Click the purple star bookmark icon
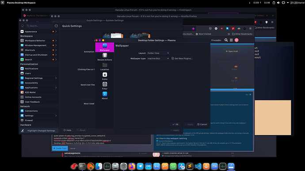 (x=193, y=29)
